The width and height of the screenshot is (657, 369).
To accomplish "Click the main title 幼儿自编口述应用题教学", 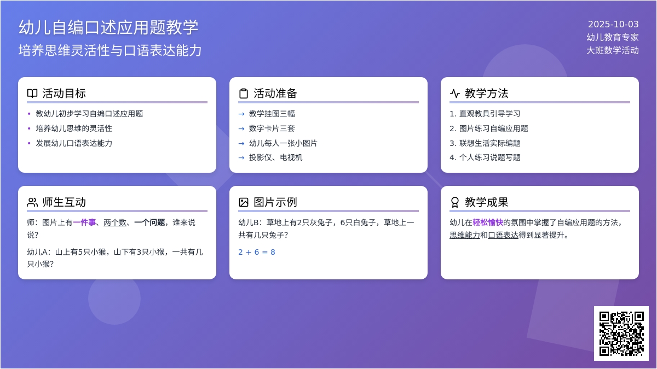I will [108, 27].
